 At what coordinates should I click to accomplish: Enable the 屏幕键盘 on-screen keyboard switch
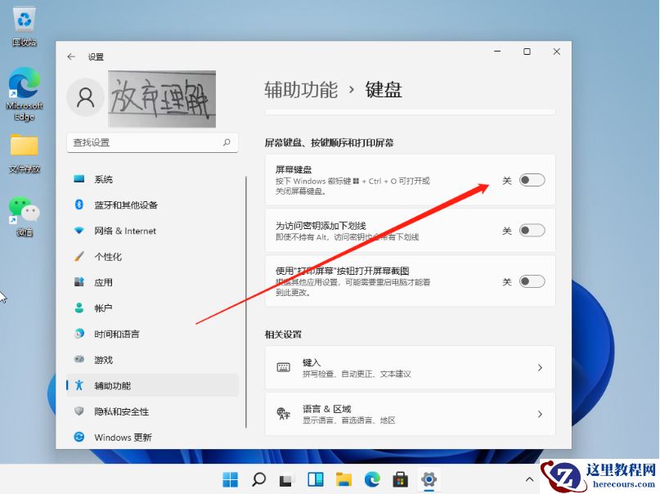coord(531,179)
